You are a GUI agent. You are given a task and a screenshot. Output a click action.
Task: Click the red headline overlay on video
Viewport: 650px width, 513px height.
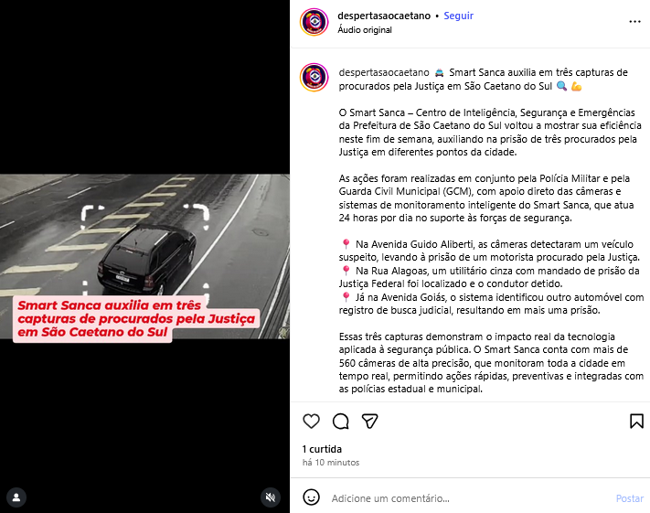coord(136,318)
